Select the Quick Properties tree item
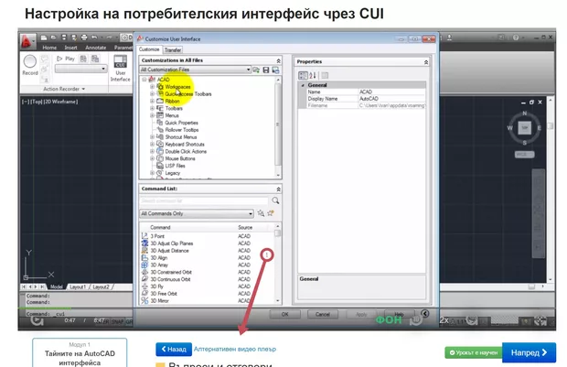The height and width of the screenshot is (367, 567). coord(181,123)
